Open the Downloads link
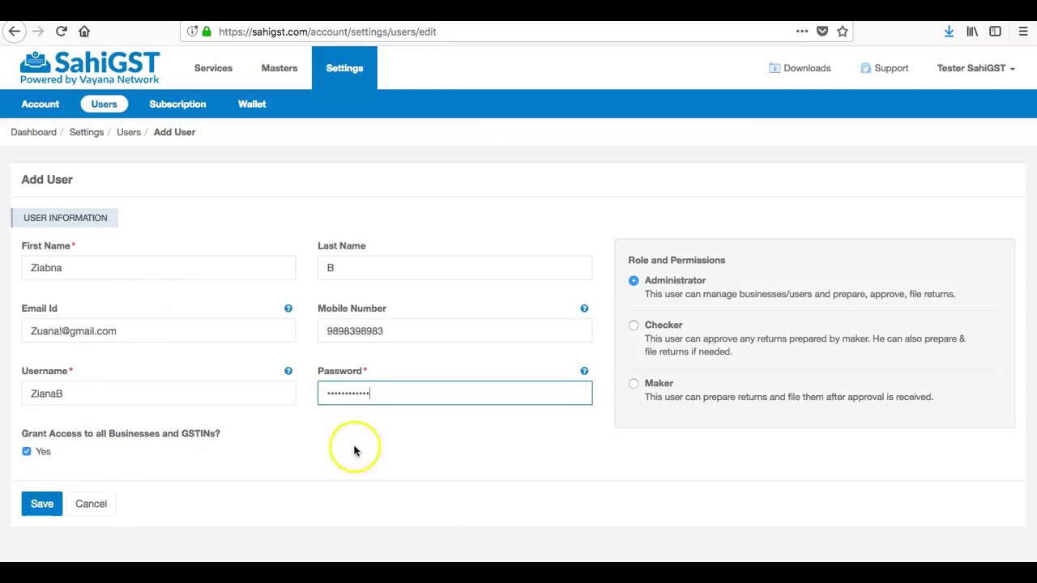This screenshot has height=583, width=1037. point(800,68)
